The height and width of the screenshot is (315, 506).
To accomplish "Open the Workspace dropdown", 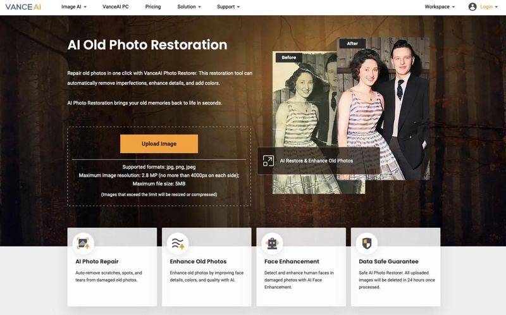I will 440,7.
